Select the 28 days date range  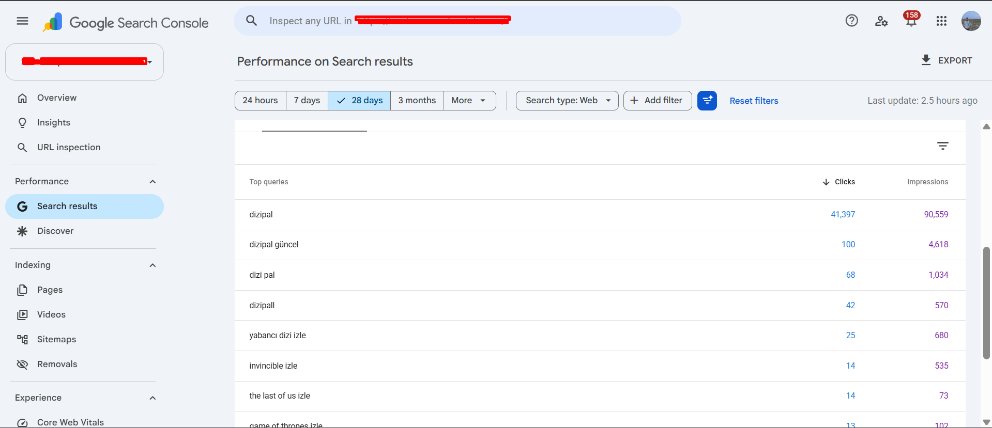click(359, 100)
